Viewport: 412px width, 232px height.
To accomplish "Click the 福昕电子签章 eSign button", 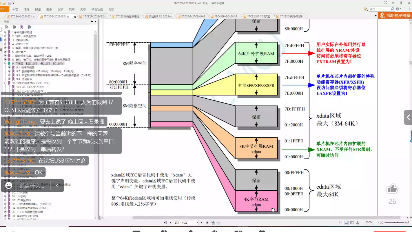I will [x=395, y=16].
